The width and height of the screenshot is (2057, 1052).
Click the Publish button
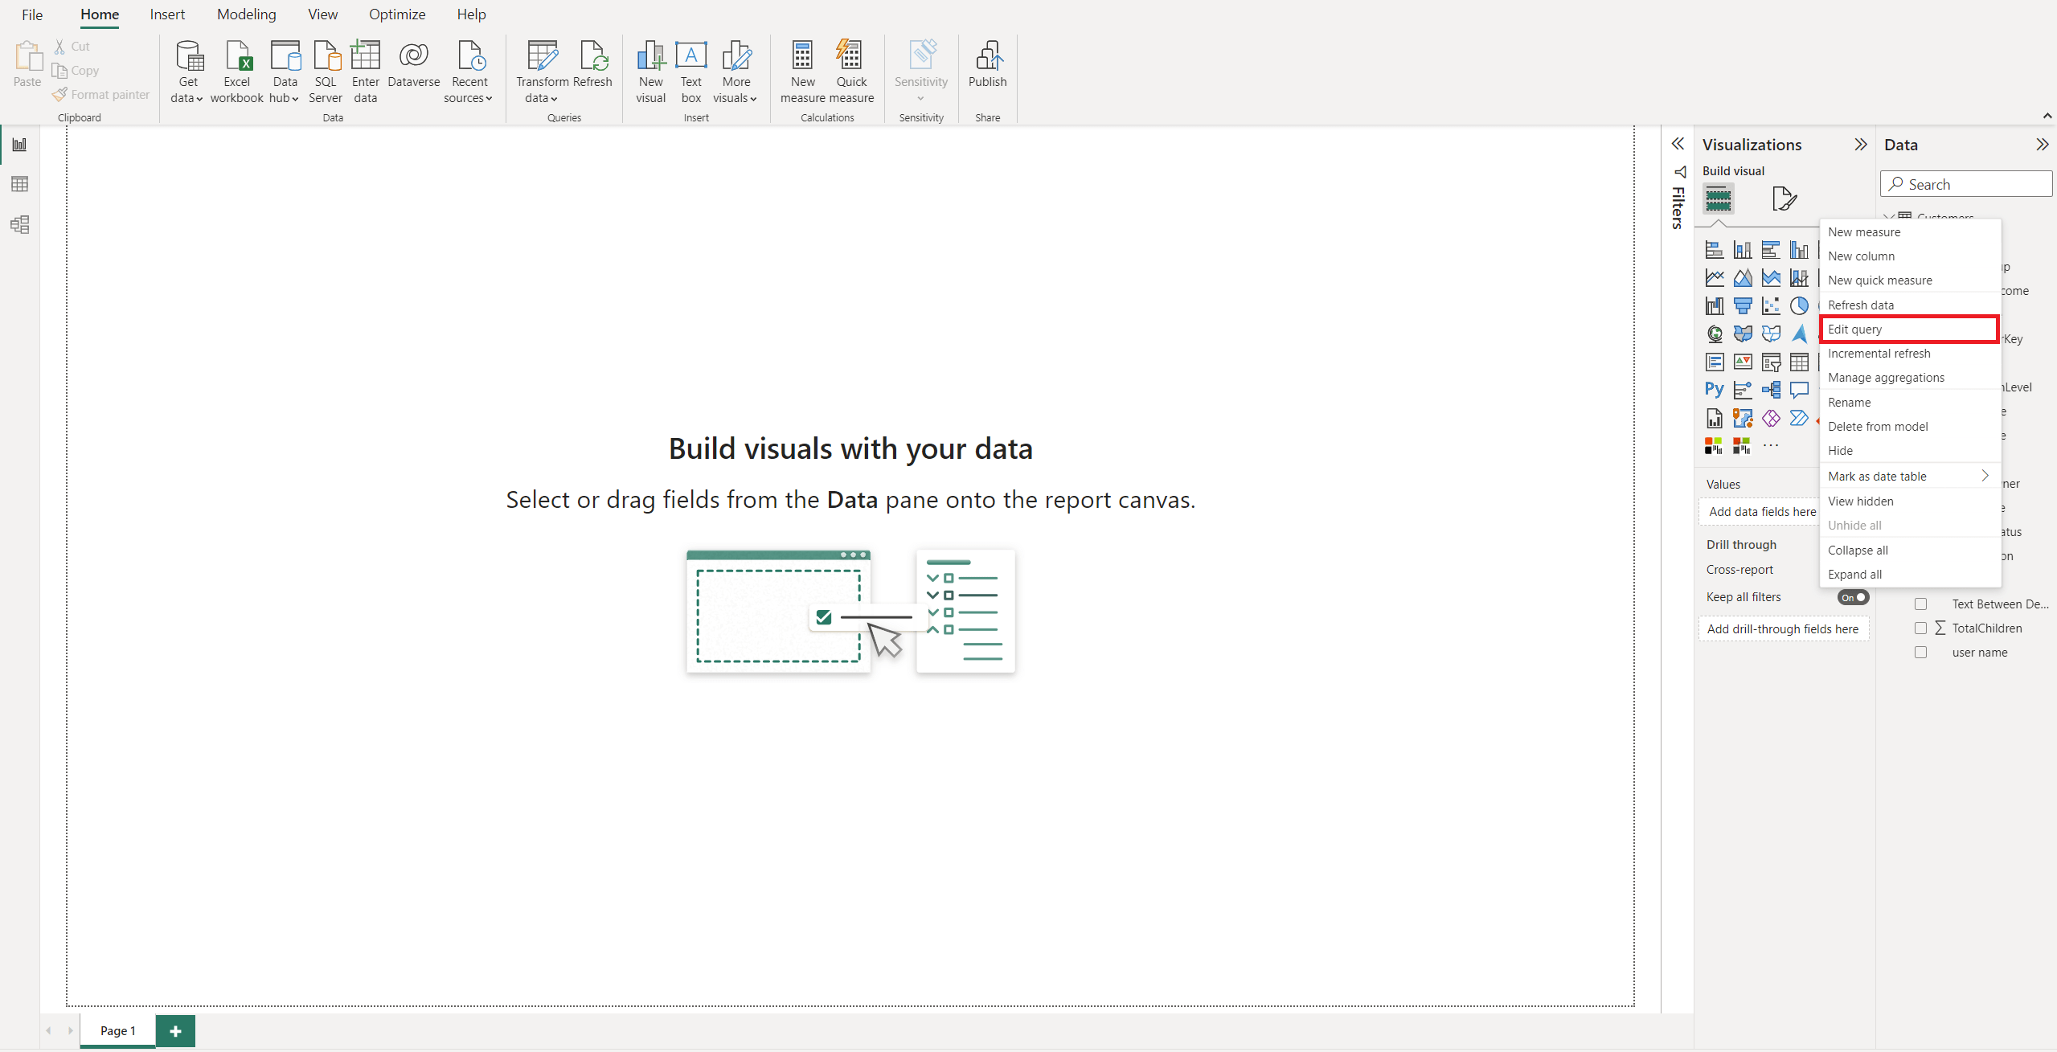[987, 71]
